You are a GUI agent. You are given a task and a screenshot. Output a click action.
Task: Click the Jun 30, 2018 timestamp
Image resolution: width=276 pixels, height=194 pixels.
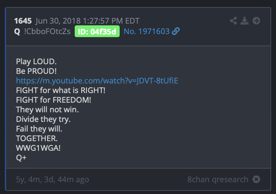[87, 21]
